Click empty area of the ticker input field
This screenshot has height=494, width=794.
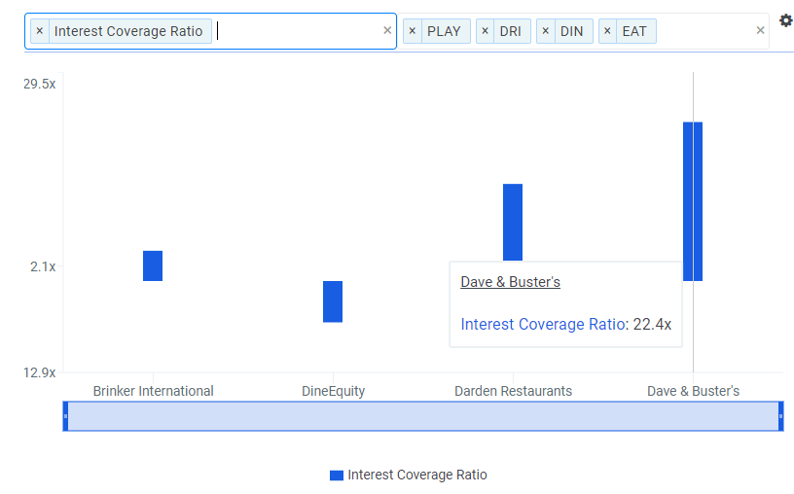tap(704, 31)
